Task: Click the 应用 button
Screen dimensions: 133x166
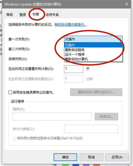Action: pos(117,157)
